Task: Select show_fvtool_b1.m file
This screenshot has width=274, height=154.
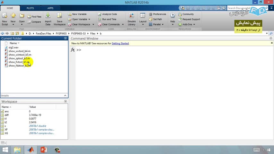Action: 19,62
